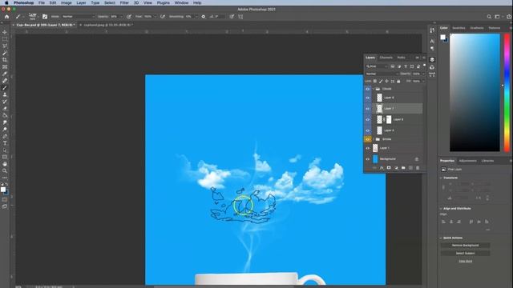The image size is (513, 288).
Task: Toggle layer filtering on or off switch
Action: [x=424, y=66]
